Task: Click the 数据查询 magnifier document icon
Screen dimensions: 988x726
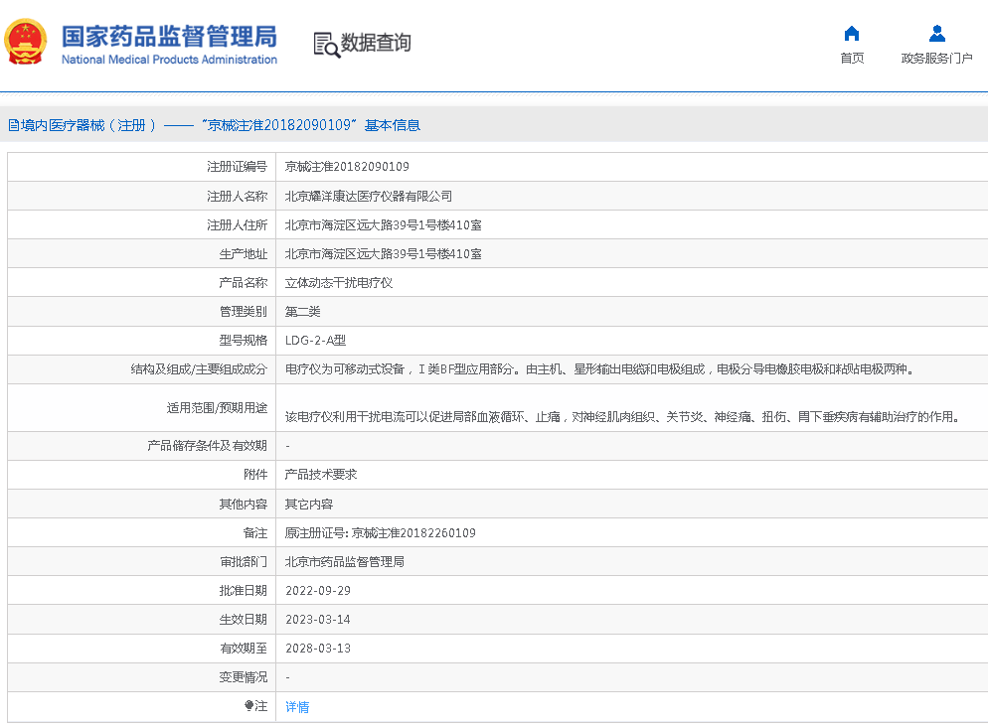Action: 326,44
